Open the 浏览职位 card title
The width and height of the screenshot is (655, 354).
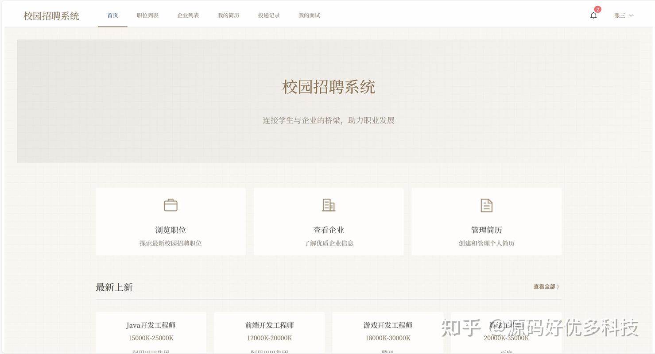click(x=171, y=230)
